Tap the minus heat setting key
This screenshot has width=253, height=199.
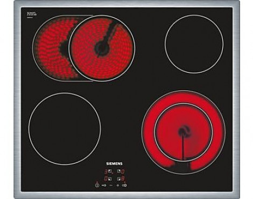click(111, 186)
